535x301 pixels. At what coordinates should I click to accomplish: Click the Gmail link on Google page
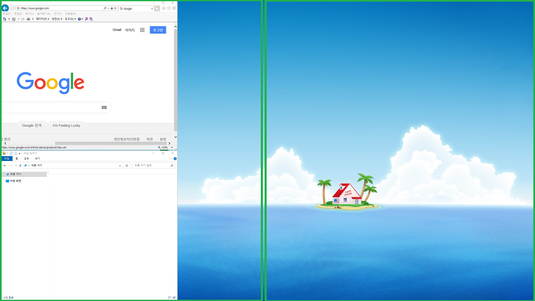117,30
